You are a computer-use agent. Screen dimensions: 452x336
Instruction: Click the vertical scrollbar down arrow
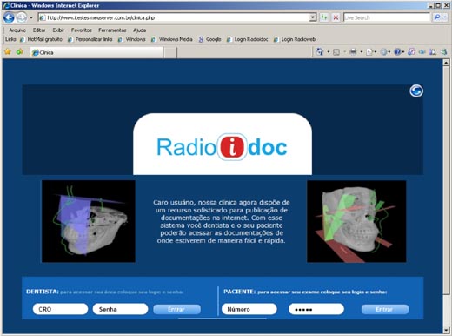pyautogui.click(x=446, y=330)
